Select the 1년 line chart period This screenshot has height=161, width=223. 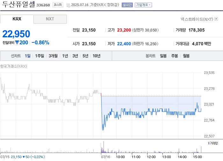(x=65, y=56)
